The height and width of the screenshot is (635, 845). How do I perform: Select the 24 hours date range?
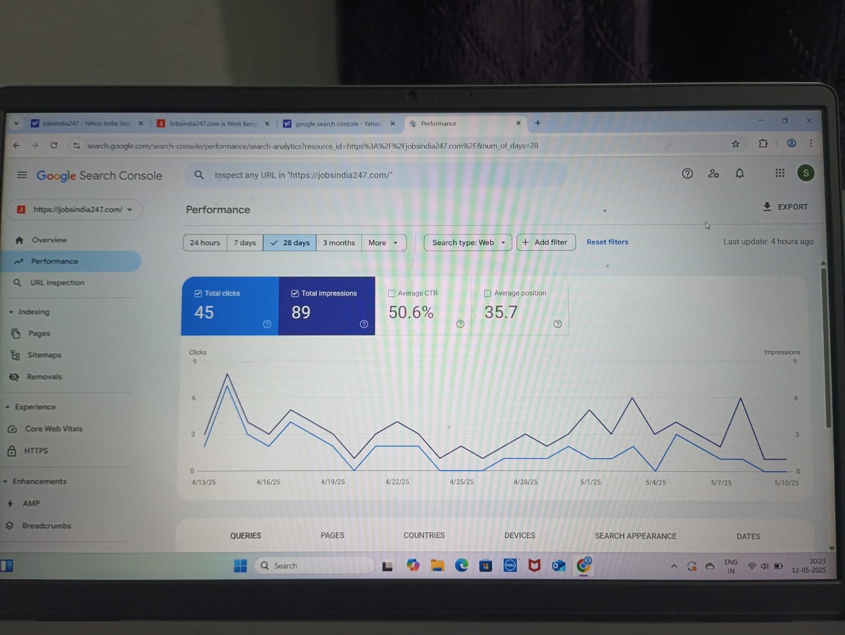coord(205,243)
